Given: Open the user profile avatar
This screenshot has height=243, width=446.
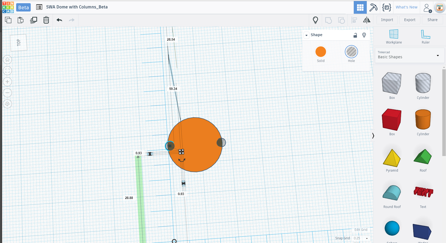Looking at the screenshot, I should click(x=440, y=8).
